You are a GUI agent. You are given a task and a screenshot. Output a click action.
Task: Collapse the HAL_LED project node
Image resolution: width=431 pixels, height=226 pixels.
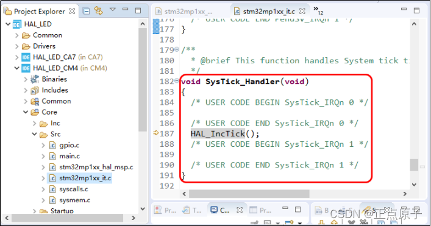point(8,24)
